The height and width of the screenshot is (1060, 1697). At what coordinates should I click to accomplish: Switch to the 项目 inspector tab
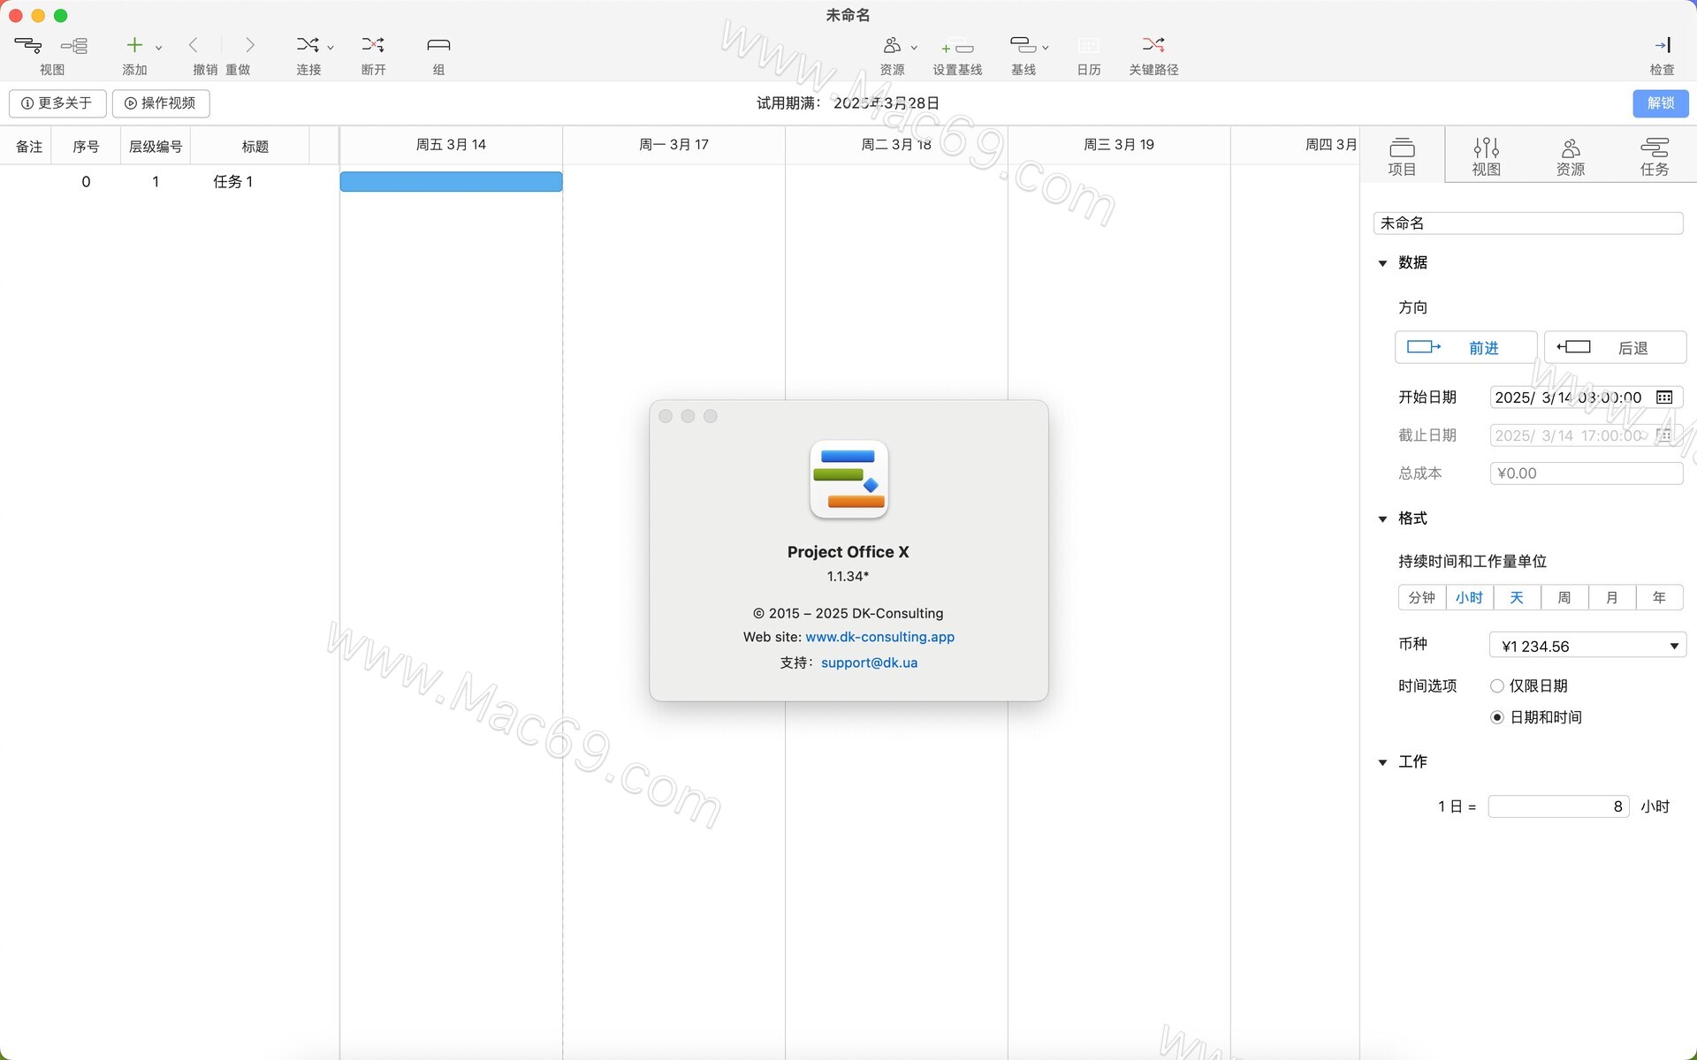1402,156
